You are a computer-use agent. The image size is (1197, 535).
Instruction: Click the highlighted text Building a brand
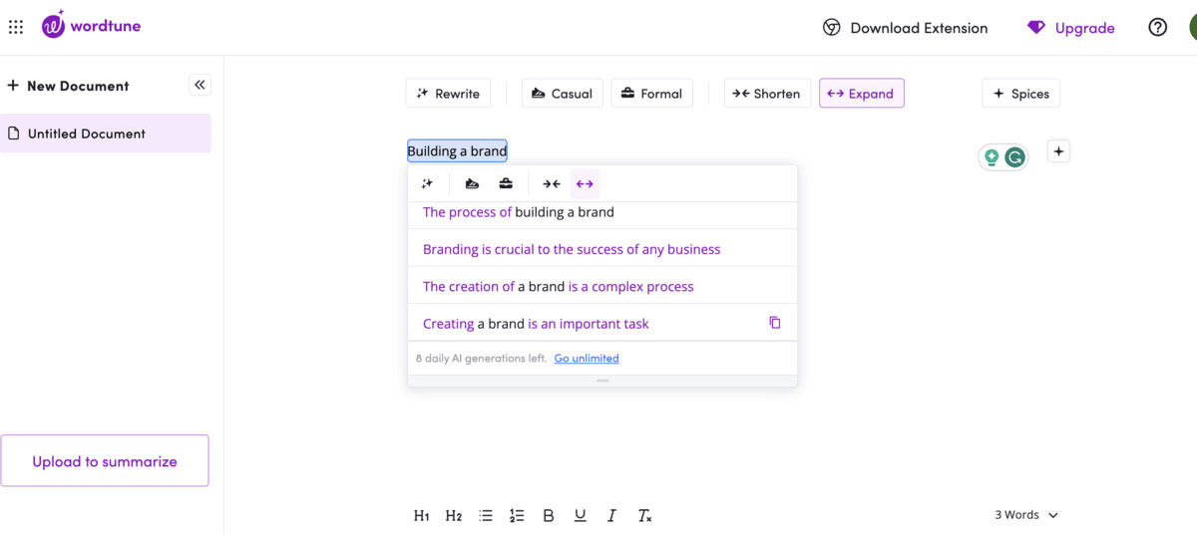[457, 151]
